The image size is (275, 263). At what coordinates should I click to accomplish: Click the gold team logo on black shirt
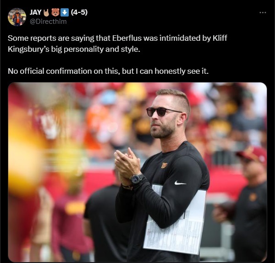click(164, 165)
